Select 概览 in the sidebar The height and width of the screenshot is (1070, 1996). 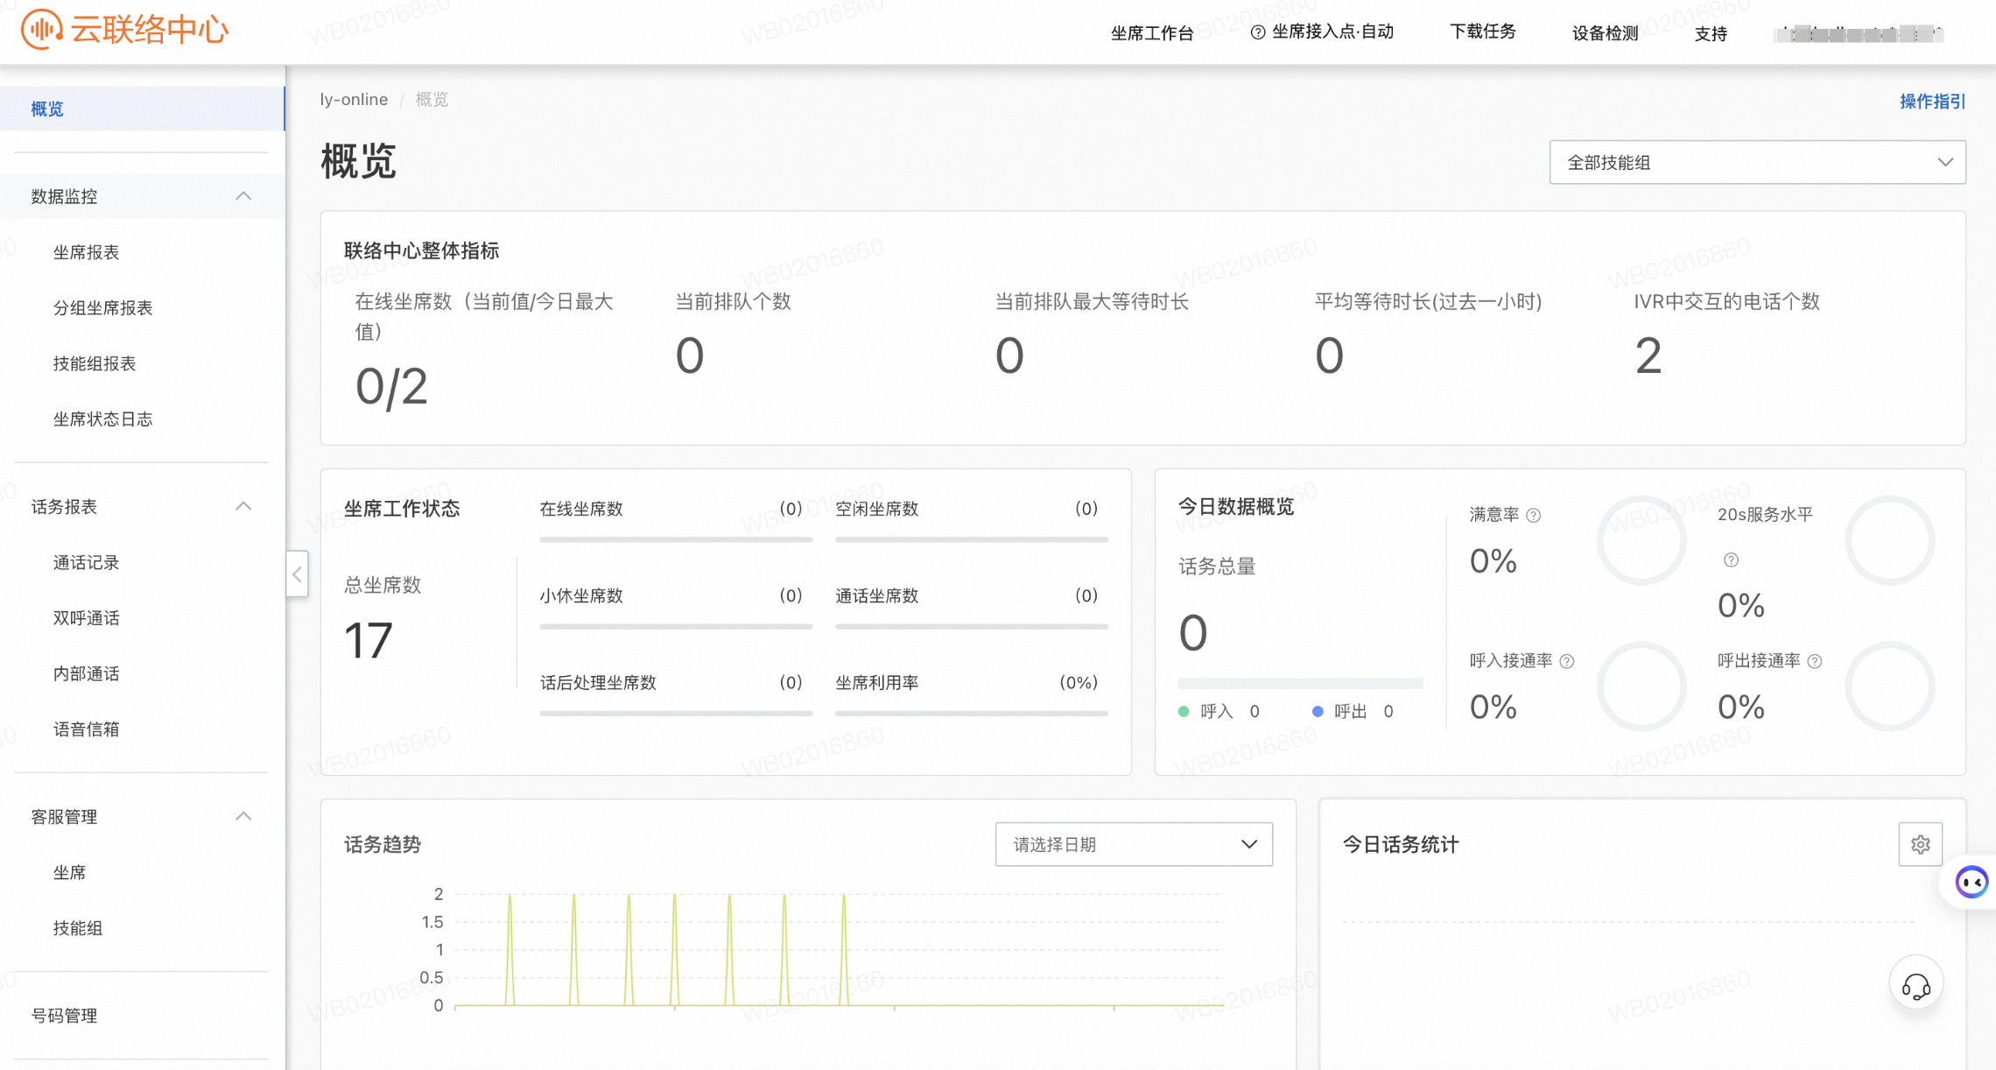(142, 109)
